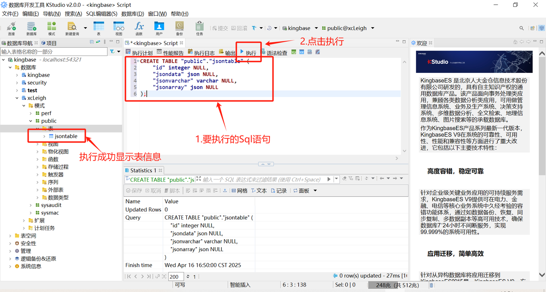Expand the 表空间 node
Viewport: 546px width, 292px height.
11,236
